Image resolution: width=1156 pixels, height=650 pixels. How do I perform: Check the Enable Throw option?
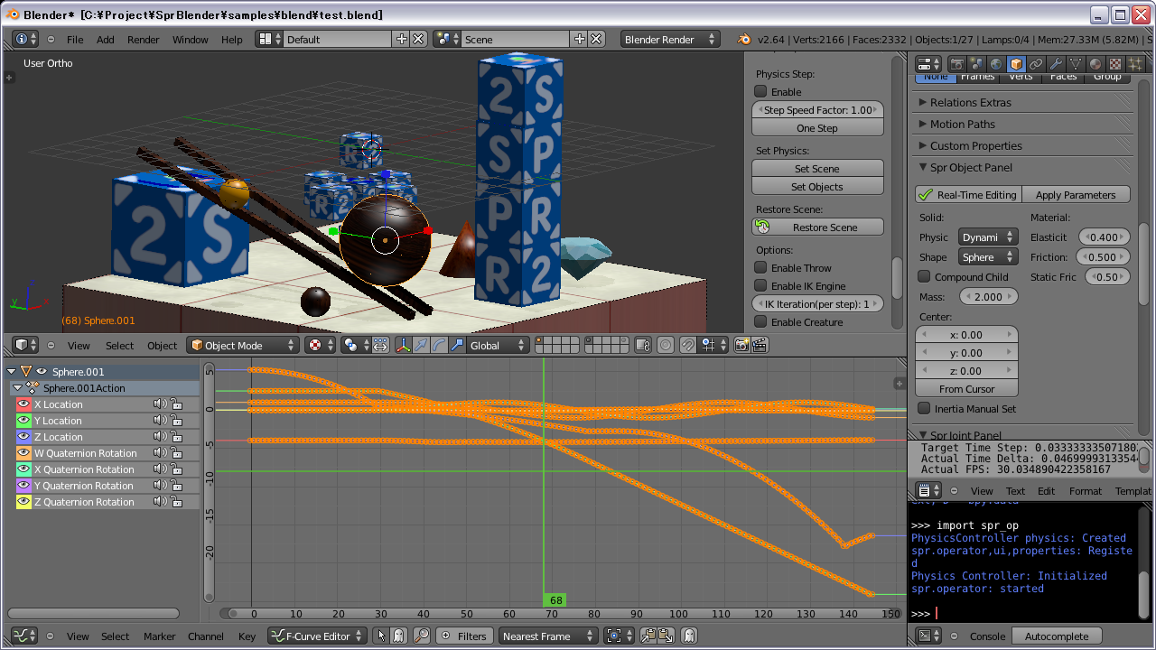click(x=760, y=267)
